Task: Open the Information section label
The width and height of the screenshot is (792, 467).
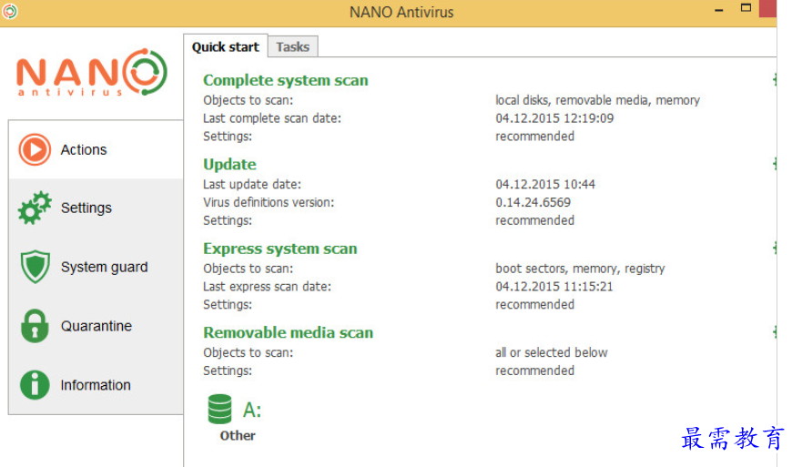Action: 96,385
